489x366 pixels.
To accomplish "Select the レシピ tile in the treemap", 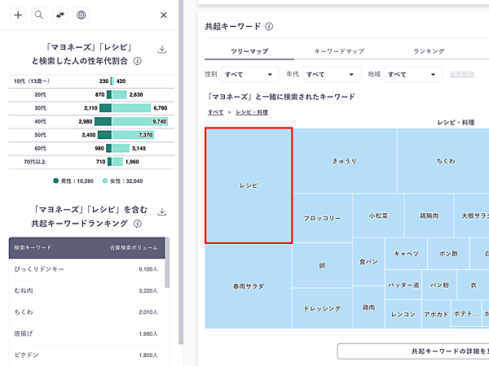I will (x=249, y=185).
